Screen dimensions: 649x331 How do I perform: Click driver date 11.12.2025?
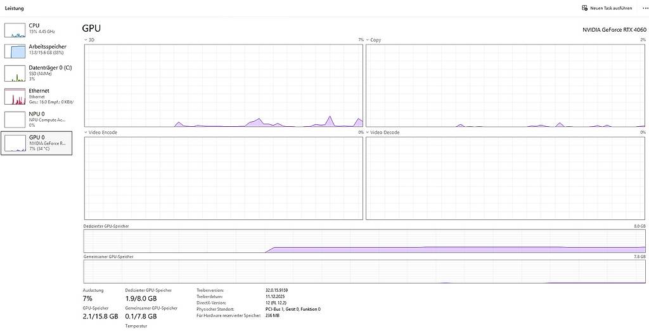point(275,297)
